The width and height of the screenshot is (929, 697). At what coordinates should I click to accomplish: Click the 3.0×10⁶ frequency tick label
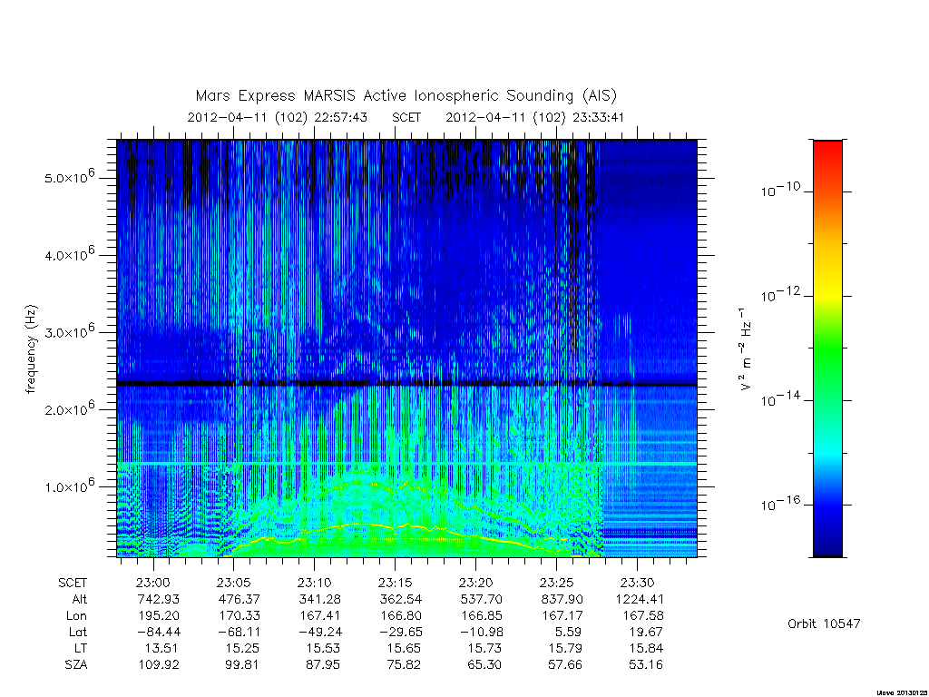pos(69,331)
